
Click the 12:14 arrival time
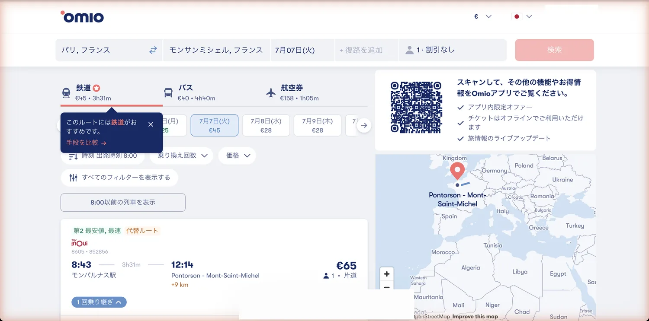click(182, 264)
